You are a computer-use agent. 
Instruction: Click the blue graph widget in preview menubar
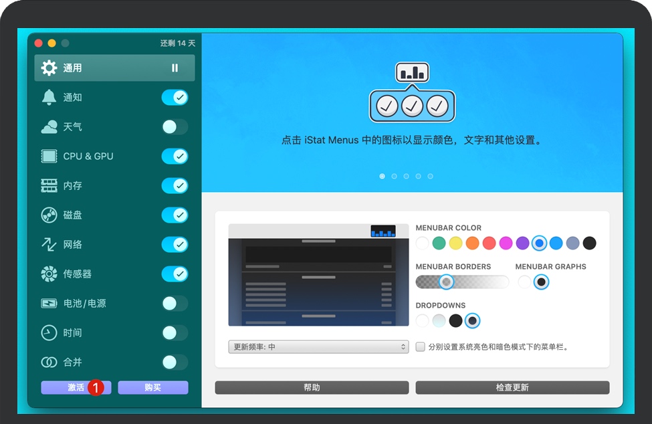[383, 231]
